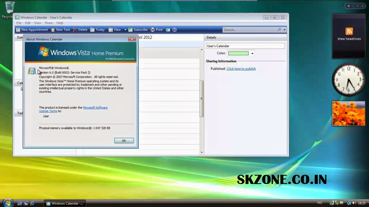Image resolution: width=369 pixels, height=207 pixels.
Task: Click the NO language indicator
Action: tap(320, 203)
